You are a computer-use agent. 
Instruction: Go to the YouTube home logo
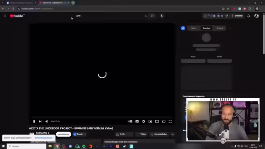tap(17, 16)
